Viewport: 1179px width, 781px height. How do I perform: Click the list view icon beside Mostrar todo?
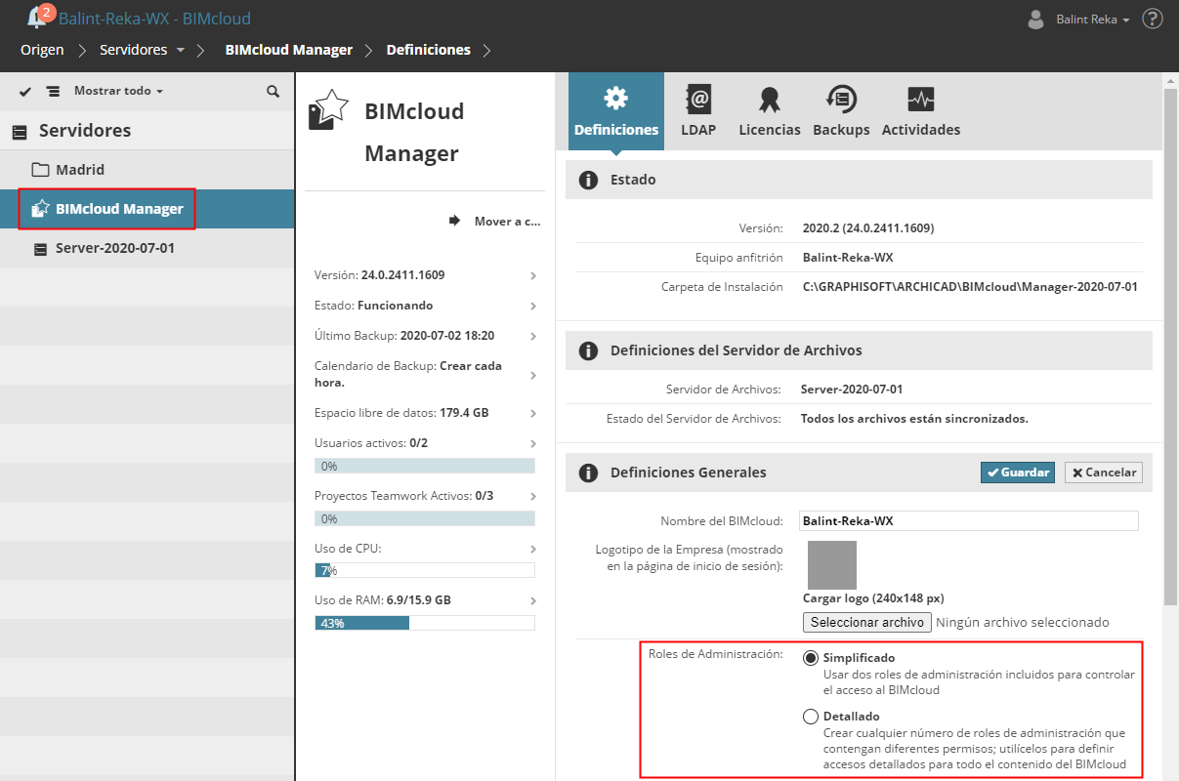[53, 91]
